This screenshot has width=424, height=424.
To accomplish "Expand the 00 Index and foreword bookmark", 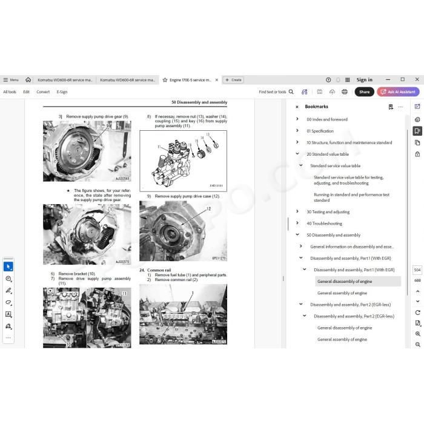I will tap(297, 119).
